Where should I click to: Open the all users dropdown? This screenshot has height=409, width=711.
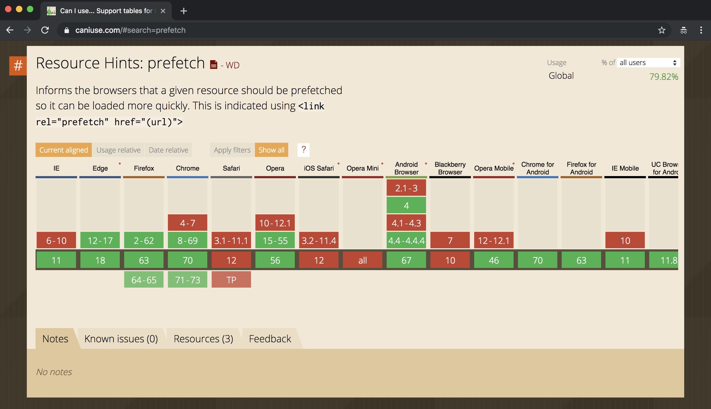648,63
